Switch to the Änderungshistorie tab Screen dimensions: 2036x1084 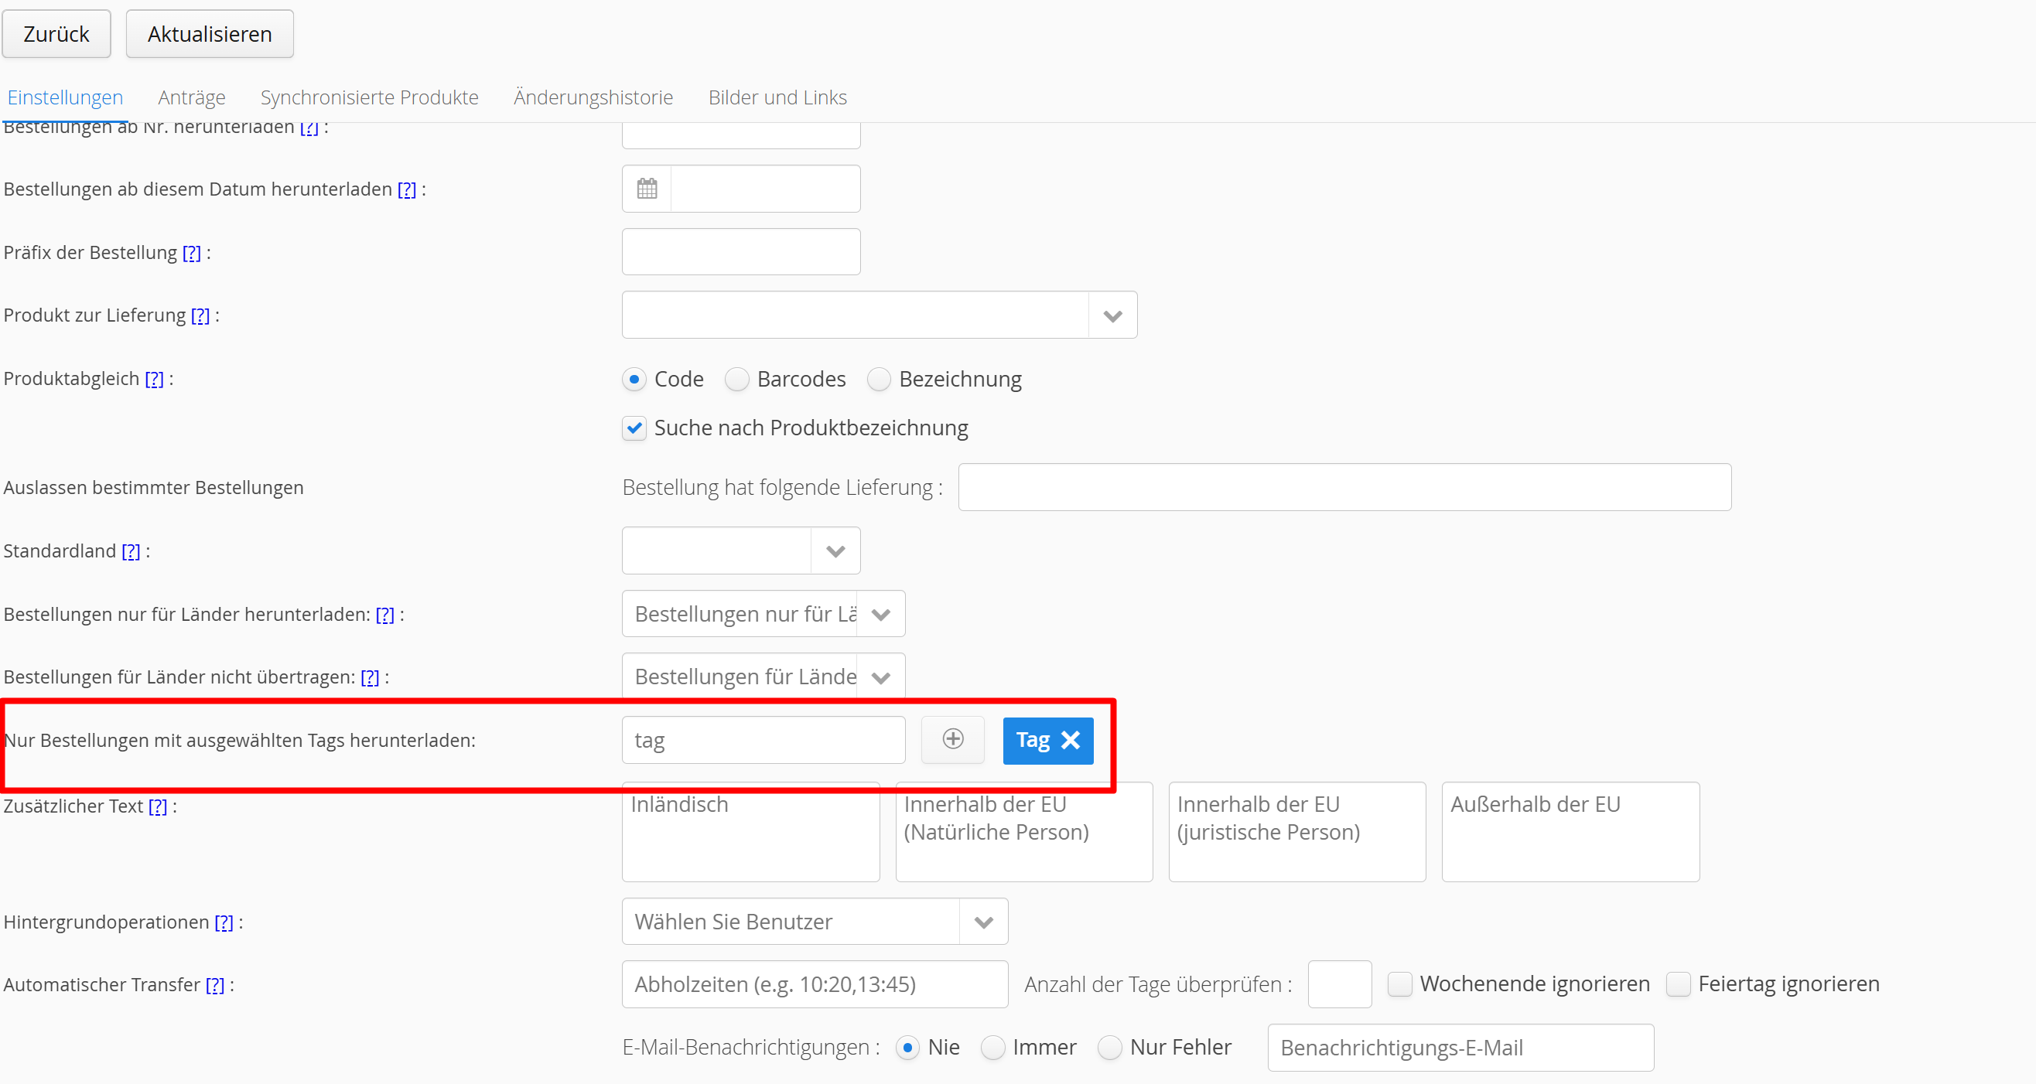point(593,97)
